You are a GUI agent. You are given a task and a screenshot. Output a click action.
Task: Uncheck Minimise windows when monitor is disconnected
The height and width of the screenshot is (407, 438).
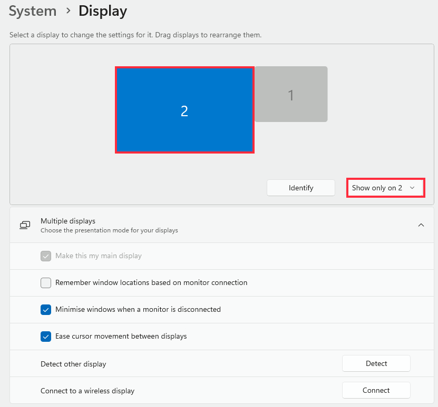pos(46,309)
